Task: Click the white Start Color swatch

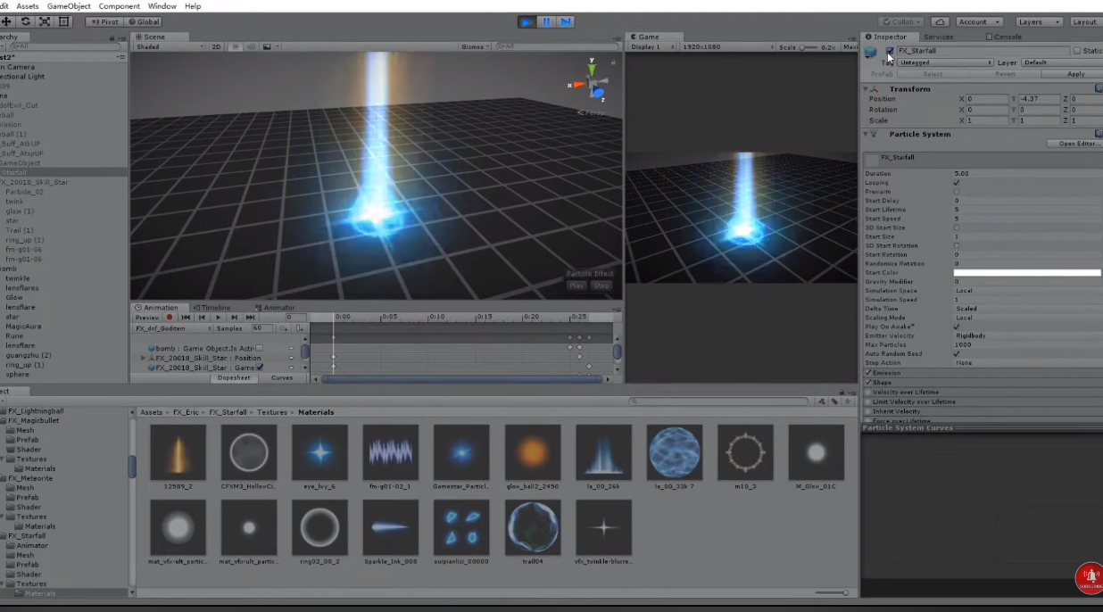Action: point(1026,272)
